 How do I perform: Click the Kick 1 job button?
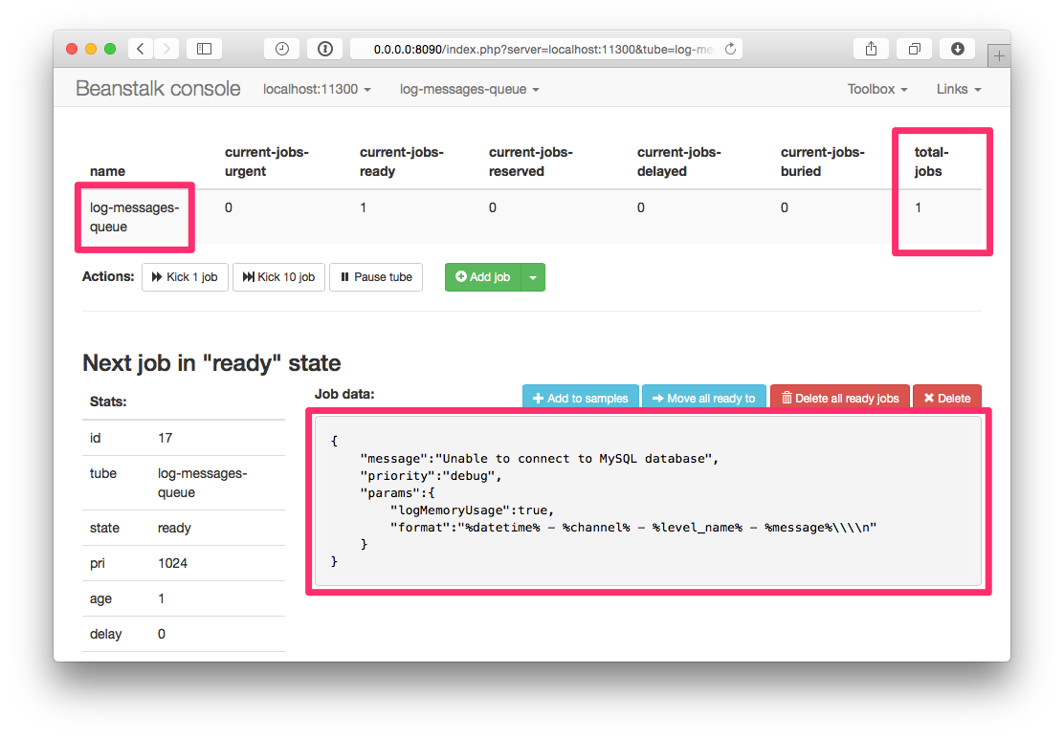point(185,277)
